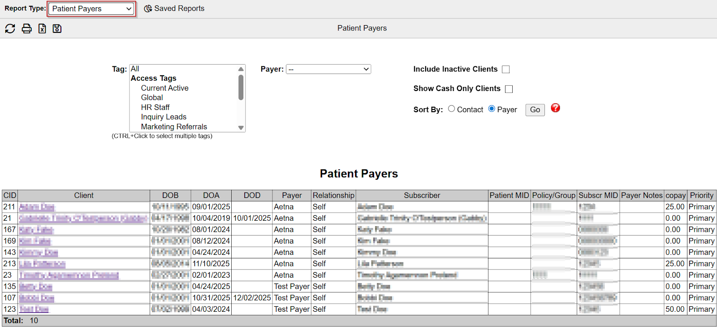The image size is (717, 327).
Task: Click the red help question mark icon
Action: [555, 108]
